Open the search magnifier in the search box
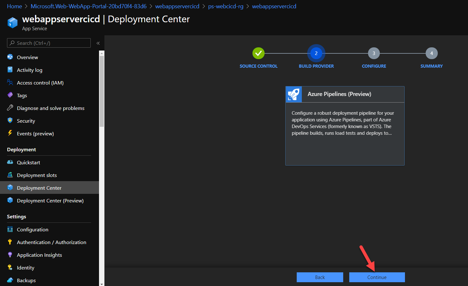Screen dimensions: 468x286 12,43
